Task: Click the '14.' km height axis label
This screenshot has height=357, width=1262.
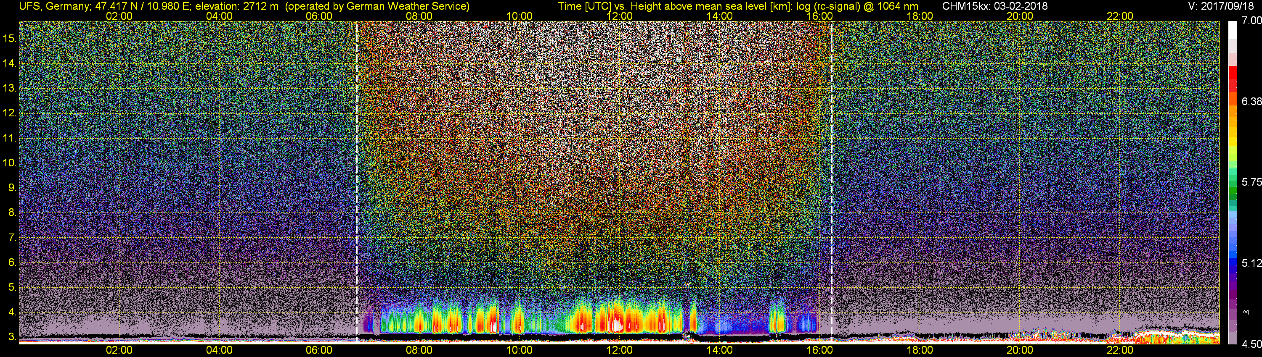Action: pyautogui.click(x=10, y=63)
